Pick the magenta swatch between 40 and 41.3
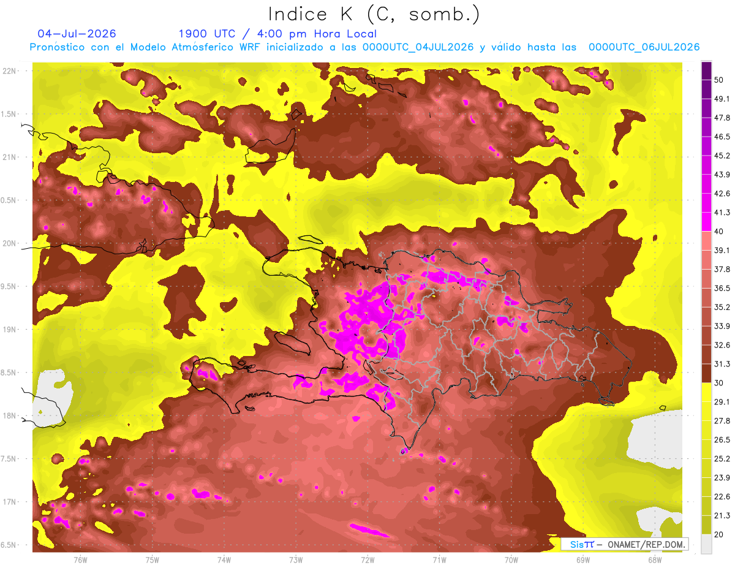Viewport: 735px width, 568px height. (706, 222)
